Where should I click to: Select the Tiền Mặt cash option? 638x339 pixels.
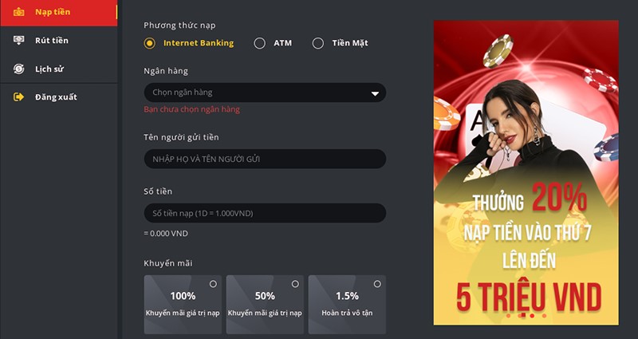[x=317, y=43]
